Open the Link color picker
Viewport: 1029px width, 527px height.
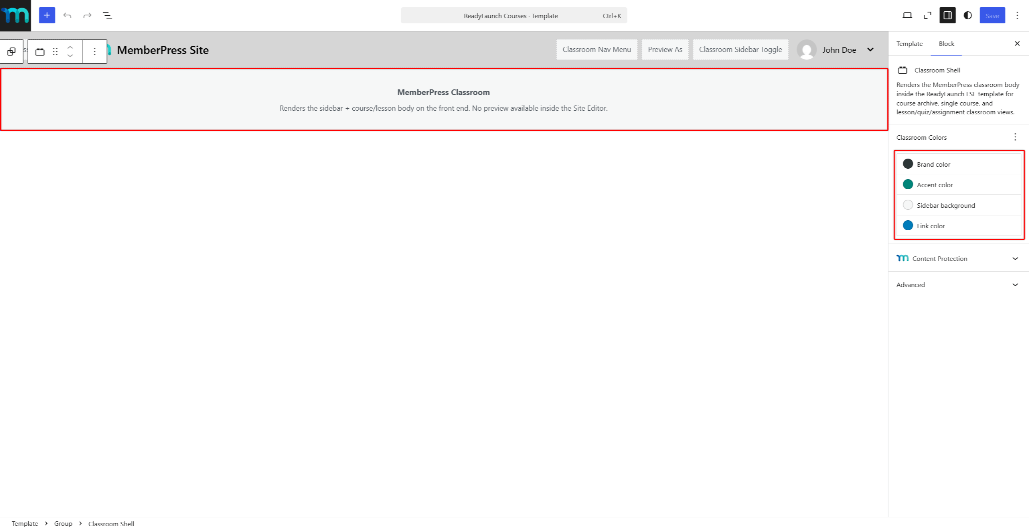click(x=959, y=225)
